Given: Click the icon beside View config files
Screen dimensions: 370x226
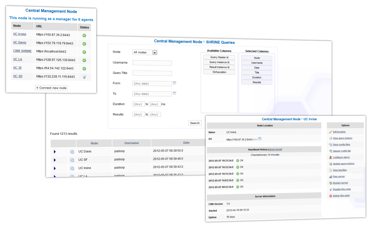Looking at the screenshot, I should coord(331,145).
